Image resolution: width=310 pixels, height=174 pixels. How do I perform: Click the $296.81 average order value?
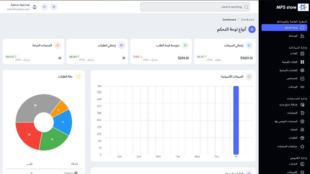[183, 58]
